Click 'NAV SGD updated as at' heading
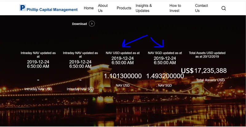Screen dimensions: 246x127 (x=165, y=53)
